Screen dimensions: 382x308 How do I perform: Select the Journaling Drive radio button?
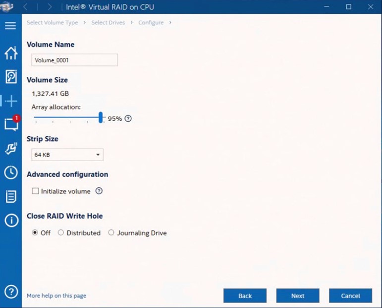pos(111,232)
